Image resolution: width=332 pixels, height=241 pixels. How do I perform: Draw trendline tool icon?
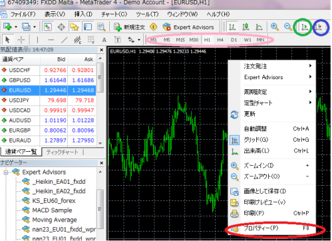point(64,40)
